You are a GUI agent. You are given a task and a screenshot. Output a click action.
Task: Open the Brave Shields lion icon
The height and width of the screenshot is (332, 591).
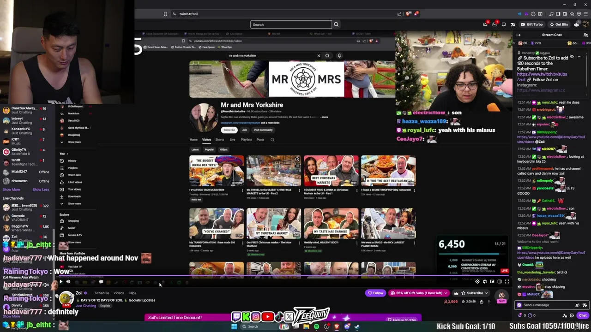[408, 14]
